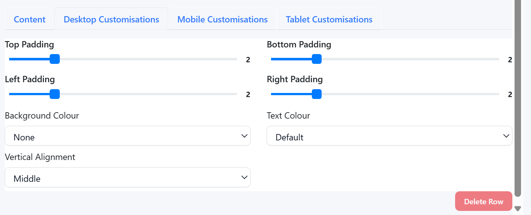Select the Desktop Customisations tab
The image size is (531, 215).
pyautogui.click(x=111, y=19)
